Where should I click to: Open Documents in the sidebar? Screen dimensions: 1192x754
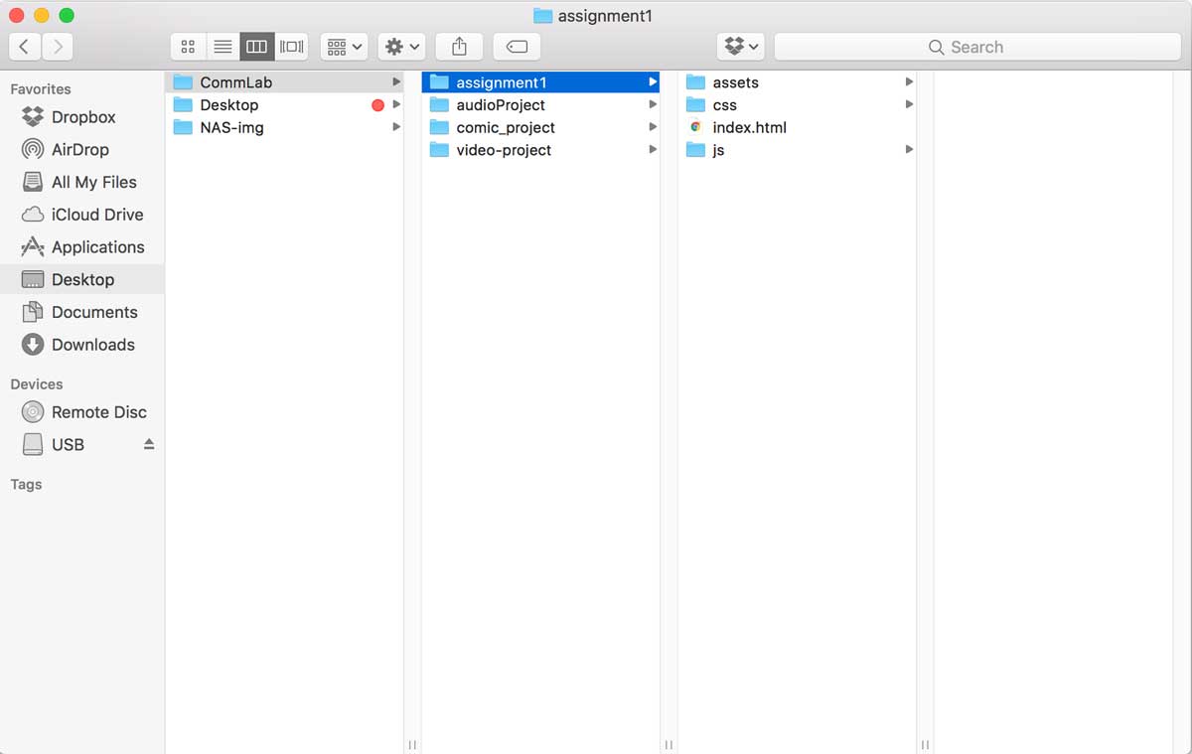pos(82,312)
